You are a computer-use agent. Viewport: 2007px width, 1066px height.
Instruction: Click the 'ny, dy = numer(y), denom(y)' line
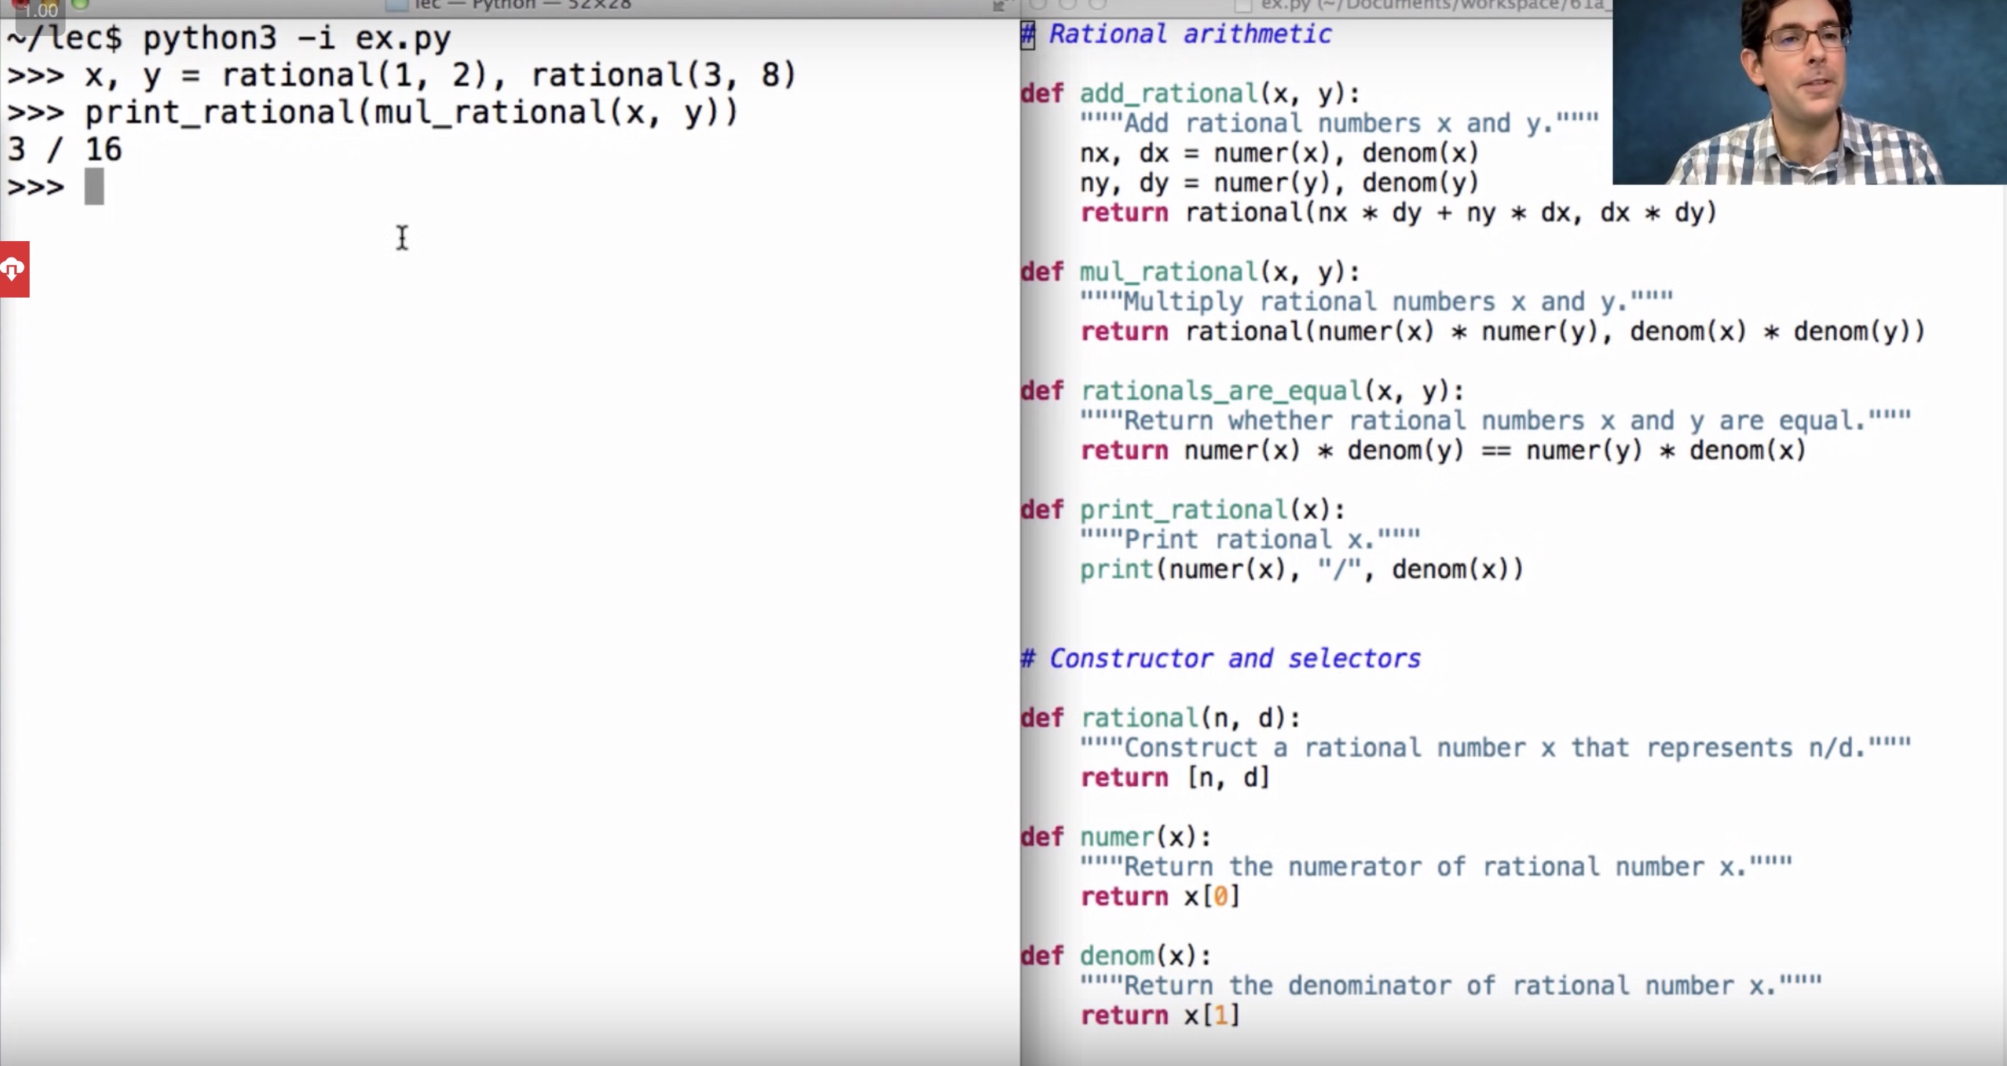click(x=1279, y=183)
